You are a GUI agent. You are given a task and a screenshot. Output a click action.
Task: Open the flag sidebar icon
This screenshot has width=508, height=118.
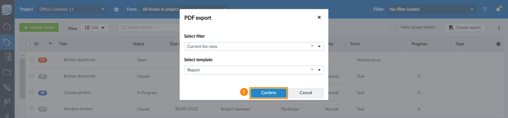7,102
